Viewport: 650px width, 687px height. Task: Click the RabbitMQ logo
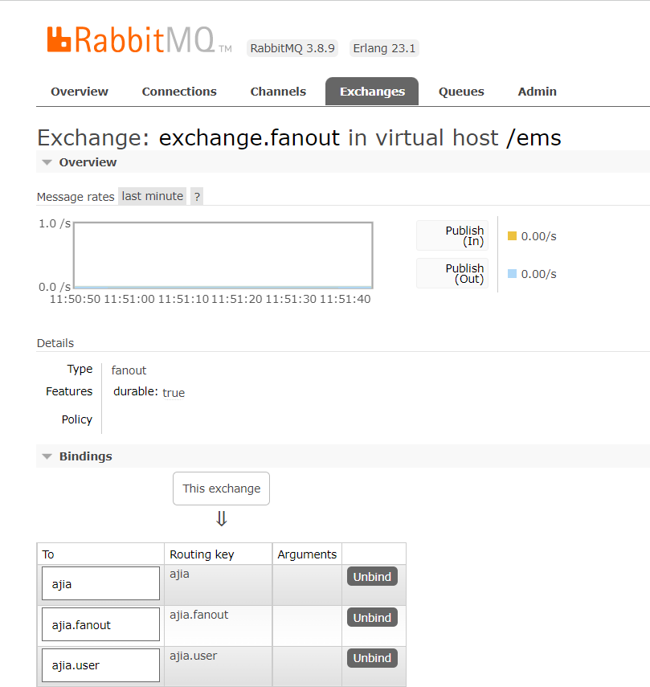(130, 40)
